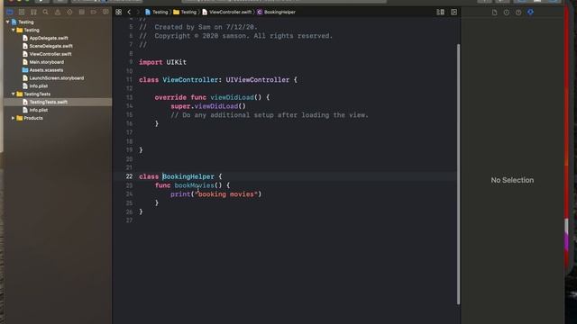The height and width of the screenshot is (324, 577).
Task: Go back in editor history
Action: (129, 12)
